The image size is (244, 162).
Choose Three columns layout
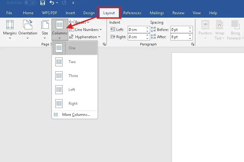click(75, 76)
